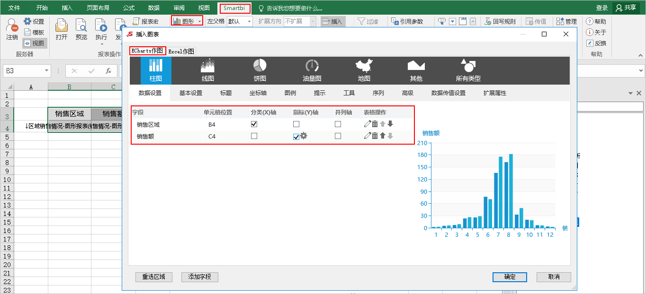Click the gear icon beside 销售额 Y-axis checkbox
The height and width of the screenshot is (294, 646).
tap(304, 136)
